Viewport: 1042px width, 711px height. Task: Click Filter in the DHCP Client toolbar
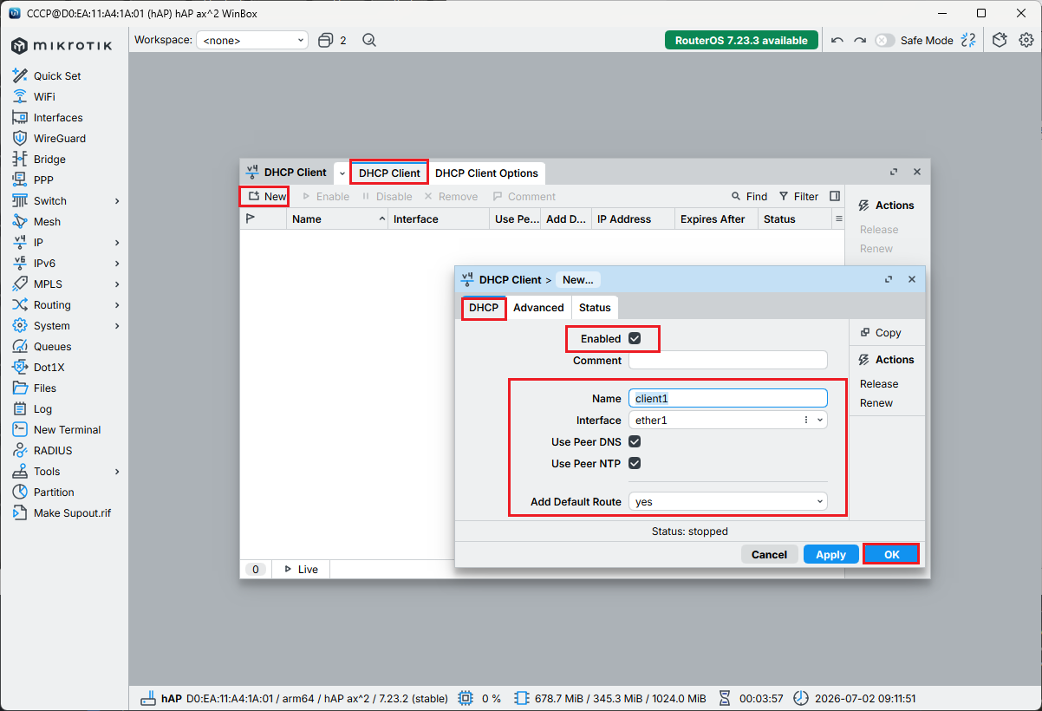(x=798, y=196)
